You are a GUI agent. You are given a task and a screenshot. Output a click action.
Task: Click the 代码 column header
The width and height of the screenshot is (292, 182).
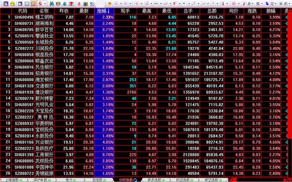23,11
